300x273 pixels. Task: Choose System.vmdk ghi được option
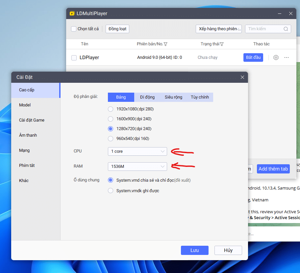click(x=111, y=191)
